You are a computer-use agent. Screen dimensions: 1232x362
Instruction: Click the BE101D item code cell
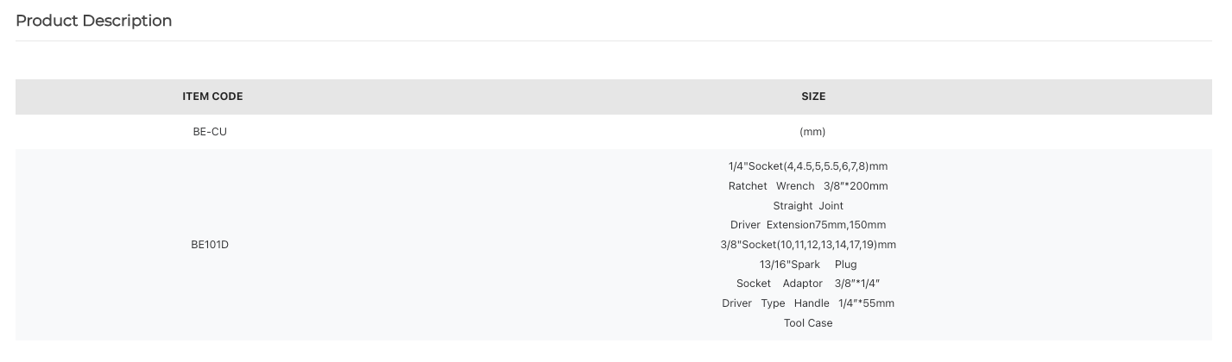[x=210, y=245]
